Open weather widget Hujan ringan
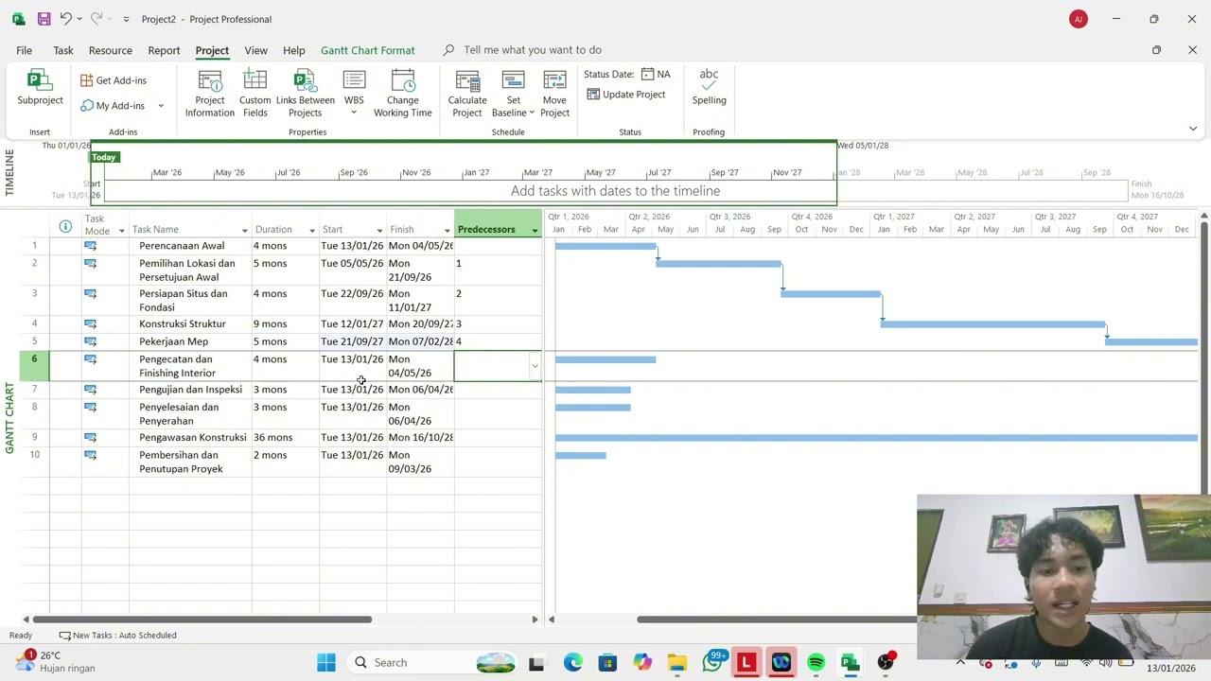Screen dimensions: 1211x681 55,662
